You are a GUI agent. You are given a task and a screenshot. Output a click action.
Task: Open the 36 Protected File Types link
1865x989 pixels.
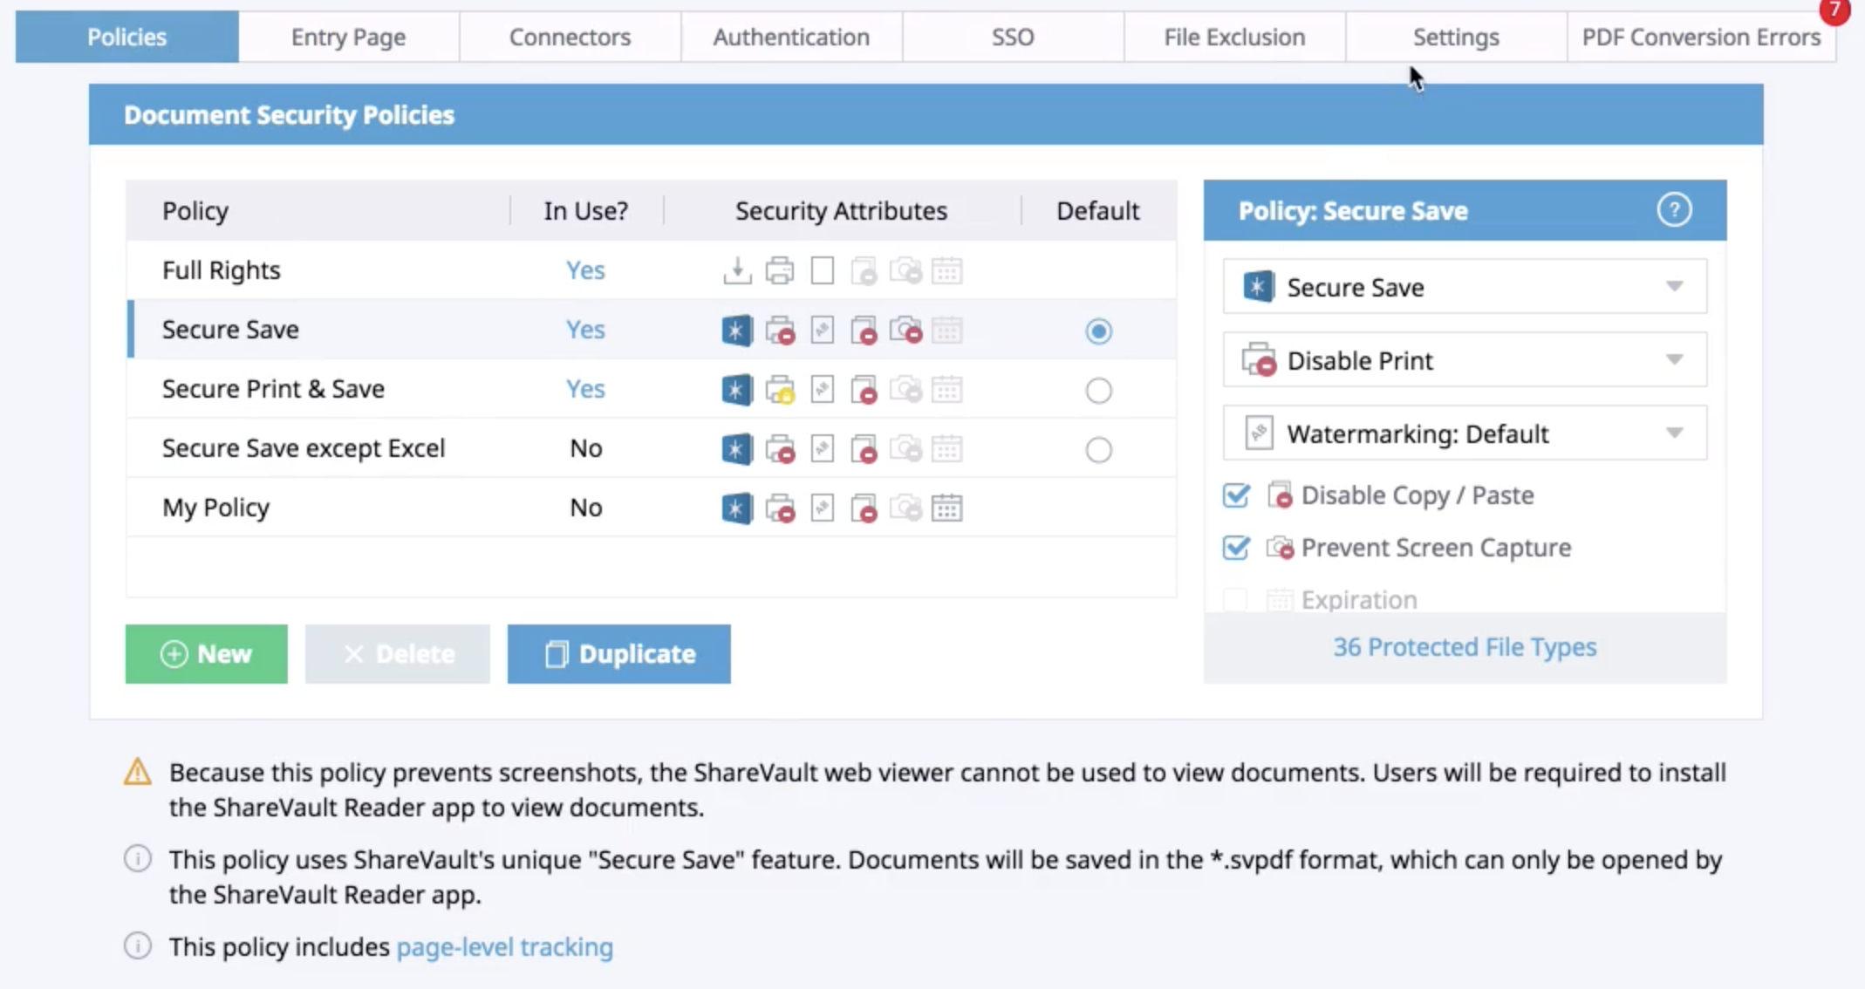(x=1465, y=646)
